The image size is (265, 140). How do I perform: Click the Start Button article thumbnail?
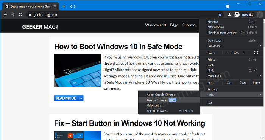click(x=77, y=135)
